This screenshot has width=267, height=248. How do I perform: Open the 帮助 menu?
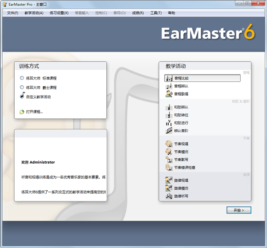pyautogui.click(x=171, y=13)
